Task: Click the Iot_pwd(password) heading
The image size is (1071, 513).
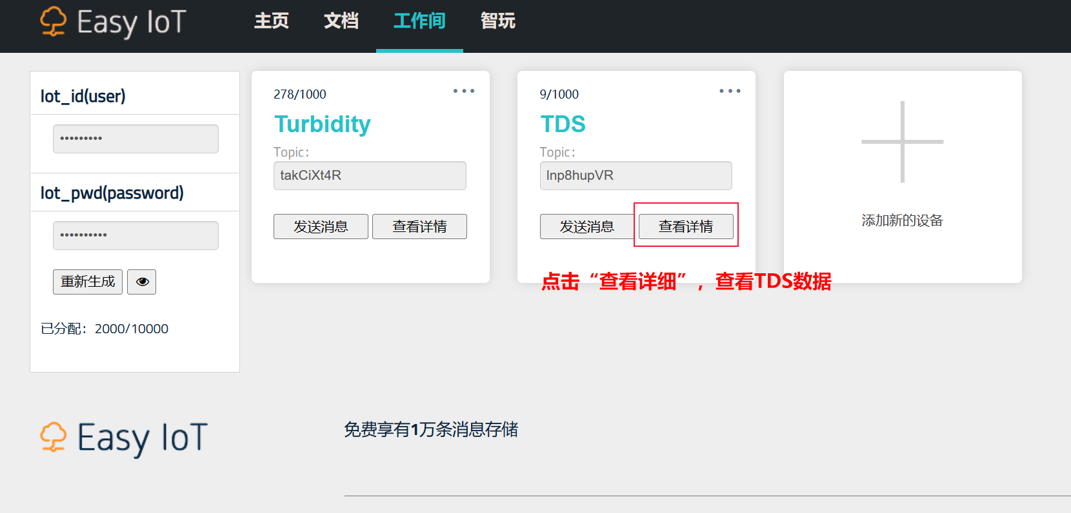Action: click(112, 193)
